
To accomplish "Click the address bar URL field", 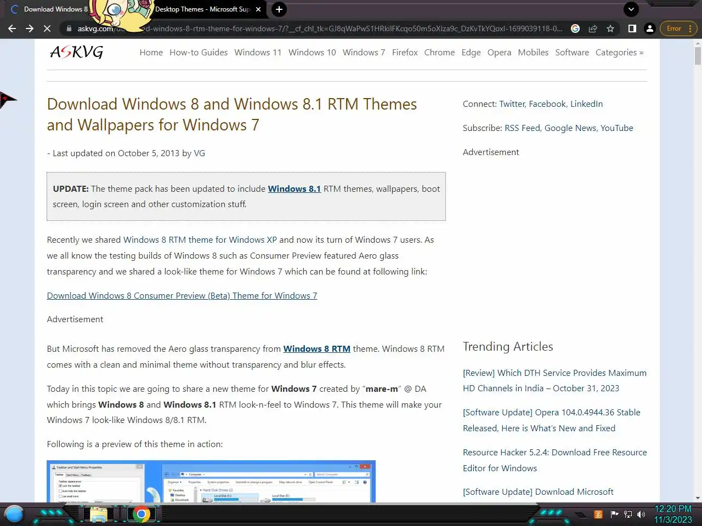I will tap(320, 28).
